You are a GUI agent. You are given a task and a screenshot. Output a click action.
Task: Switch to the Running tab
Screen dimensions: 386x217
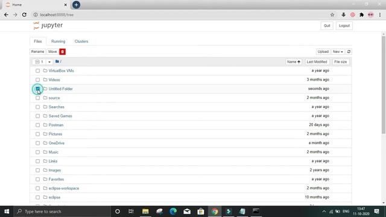pos(58,42)
